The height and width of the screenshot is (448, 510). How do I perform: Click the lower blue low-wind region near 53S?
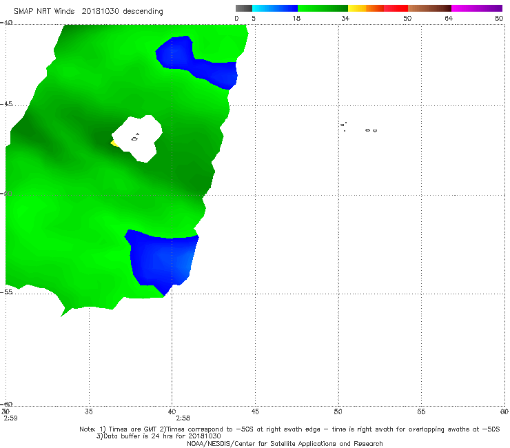(162, 262)
